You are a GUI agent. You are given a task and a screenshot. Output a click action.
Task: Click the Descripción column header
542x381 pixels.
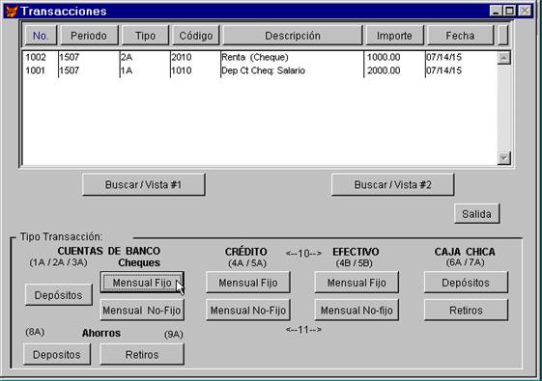293,36
